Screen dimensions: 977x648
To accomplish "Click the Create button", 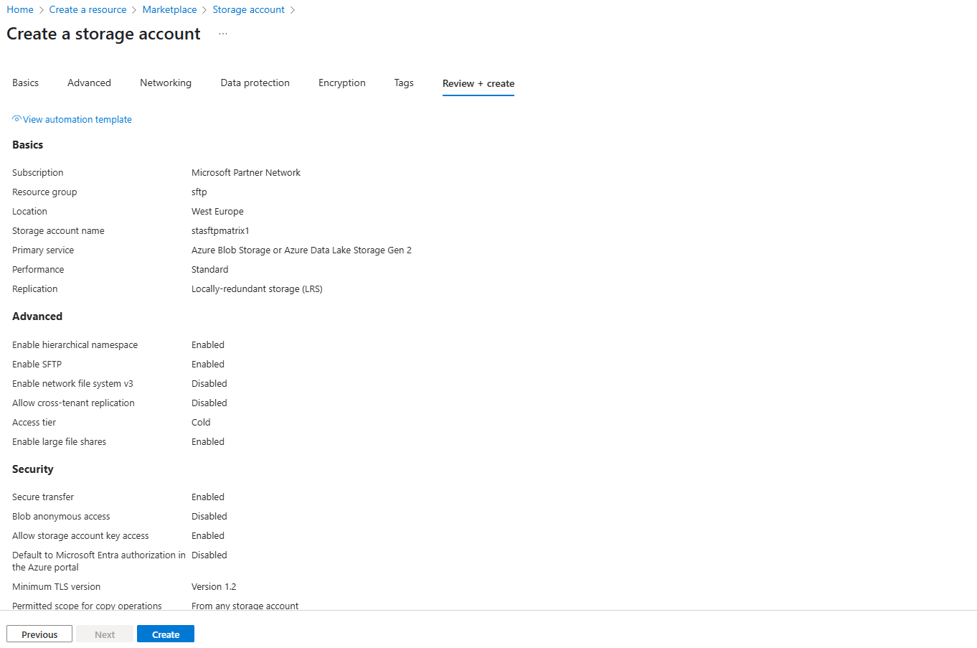I will pos(166,634).
